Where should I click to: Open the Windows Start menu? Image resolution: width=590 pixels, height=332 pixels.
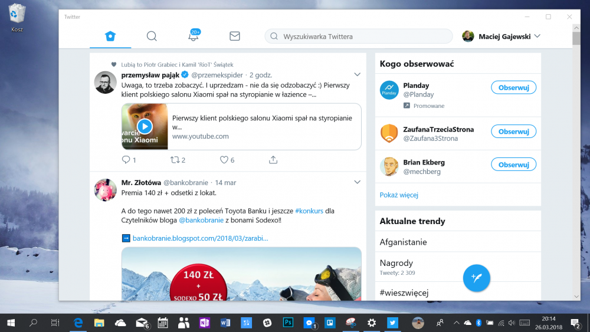(11, 323)
